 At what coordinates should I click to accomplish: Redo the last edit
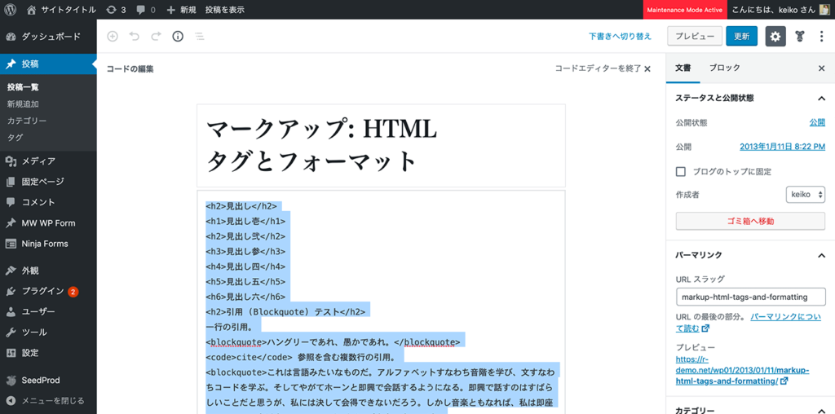pyautogui.click(x=156, y=36)
